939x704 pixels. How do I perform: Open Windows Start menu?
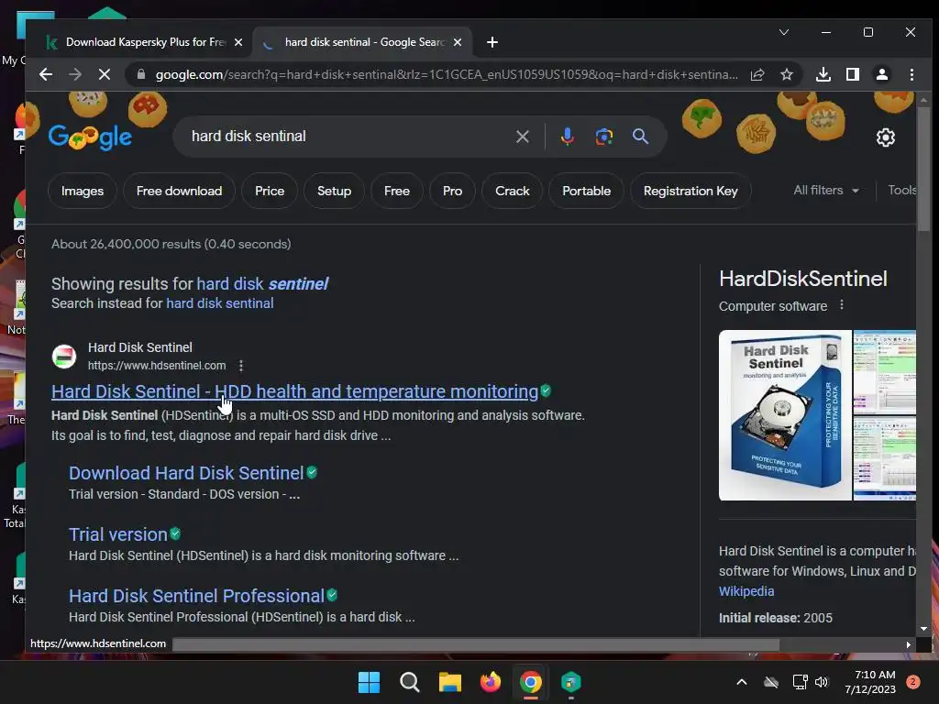click(x=369, y=682)
